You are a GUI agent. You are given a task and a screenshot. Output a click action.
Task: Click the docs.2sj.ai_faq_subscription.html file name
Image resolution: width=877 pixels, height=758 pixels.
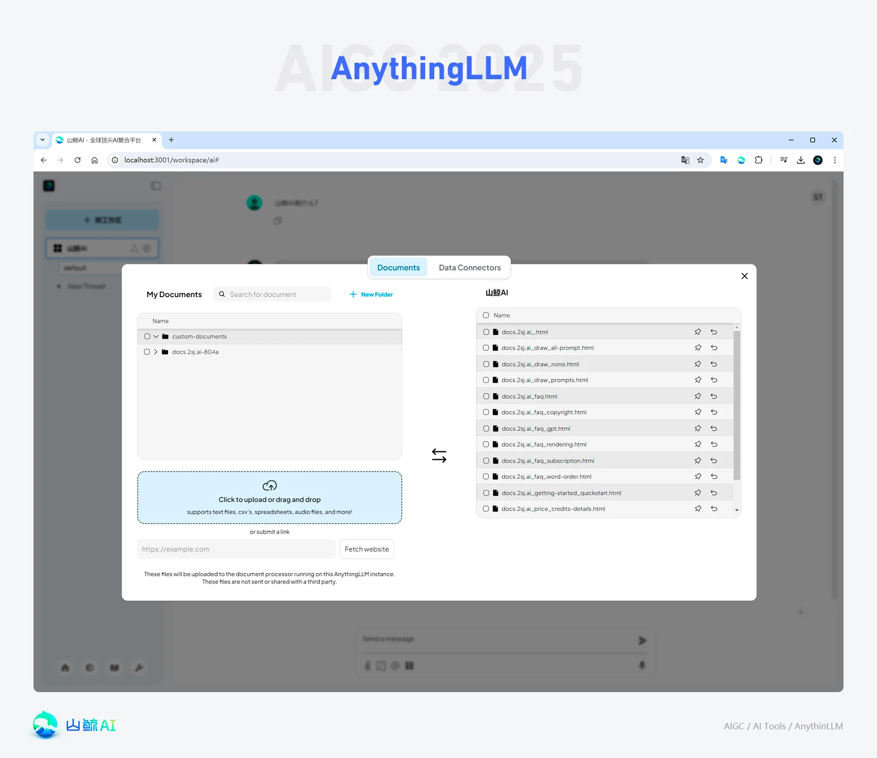click(x=547, y=461)
